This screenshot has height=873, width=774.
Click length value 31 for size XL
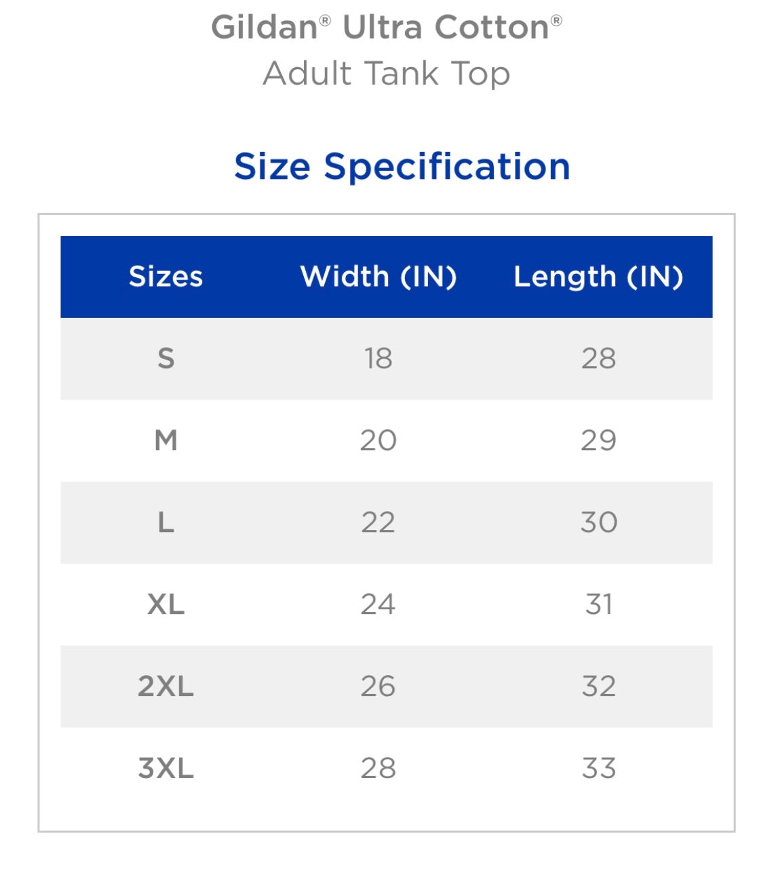click(598, 605)
